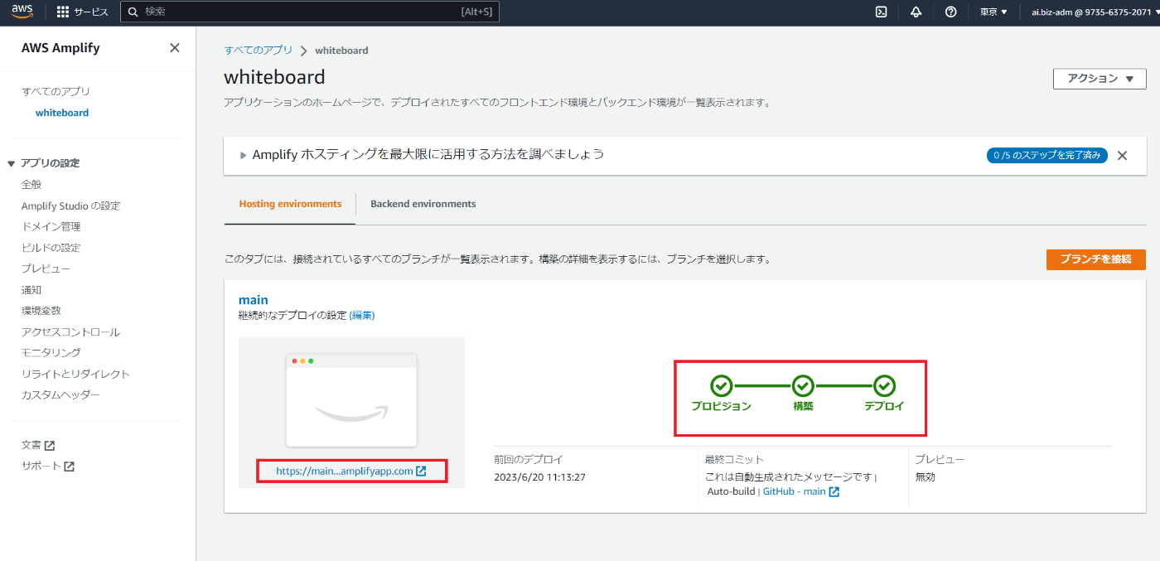
Task: Switch to the Hosting environments tab
Action: [x=290, y=204]
